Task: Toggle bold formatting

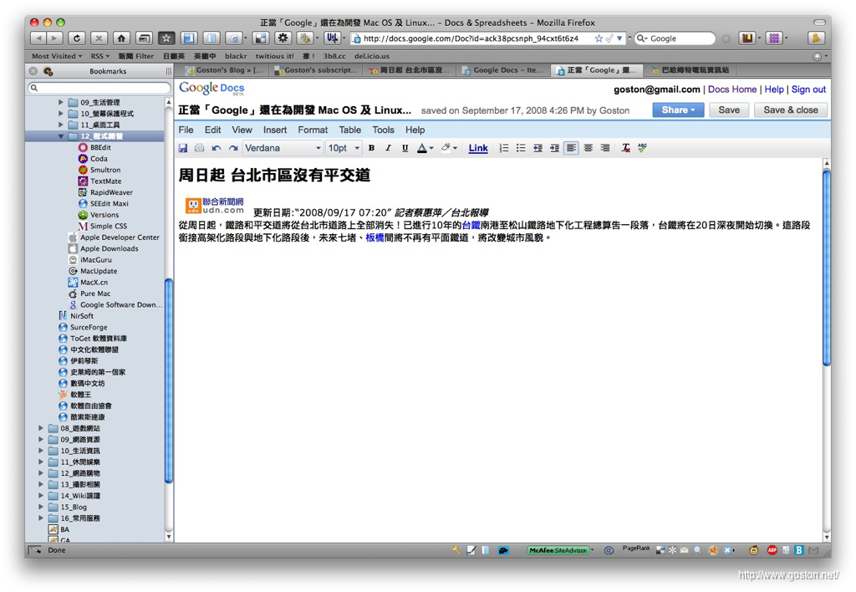Action: coord(371,148)
